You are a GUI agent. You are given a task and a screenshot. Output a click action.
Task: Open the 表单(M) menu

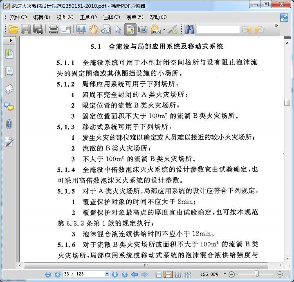coord(135,17)
